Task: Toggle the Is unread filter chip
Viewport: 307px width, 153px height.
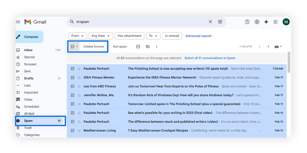Action: (172, 36)
